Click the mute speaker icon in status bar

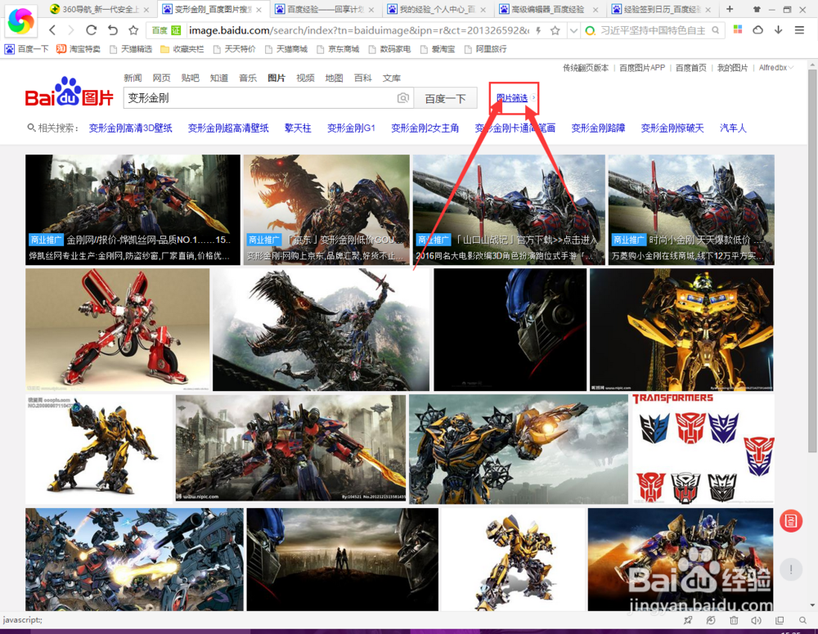pos(757,620)
